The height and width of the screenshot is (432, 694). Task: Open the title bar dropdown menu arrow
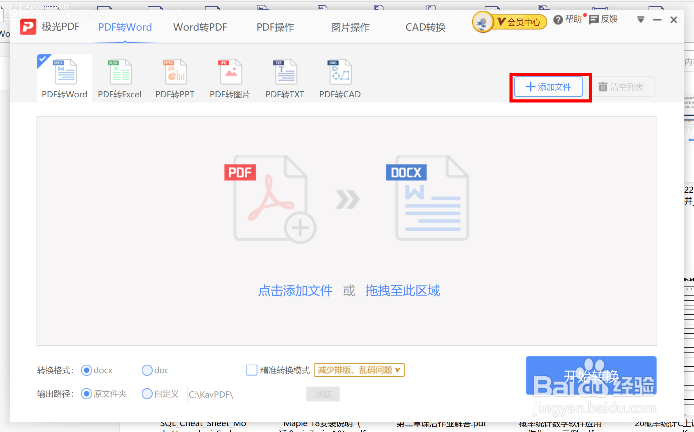click(x=641, y=20)
